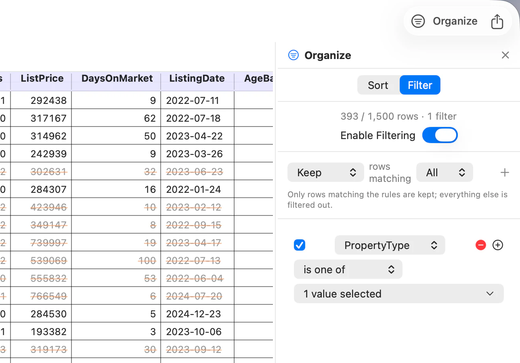Add a rule with the circled plus
520x363 pixels.
[498, 245]
